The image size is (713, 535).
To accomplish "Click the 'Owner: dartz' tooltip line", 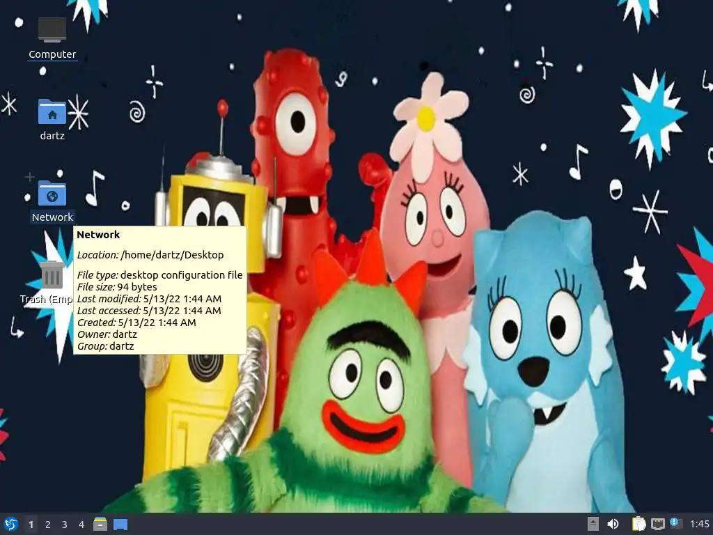I will coord(107,334).
